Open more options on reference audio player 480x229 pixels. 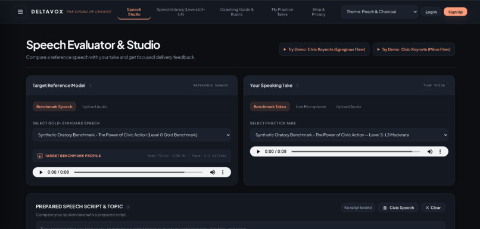point(223,172)
